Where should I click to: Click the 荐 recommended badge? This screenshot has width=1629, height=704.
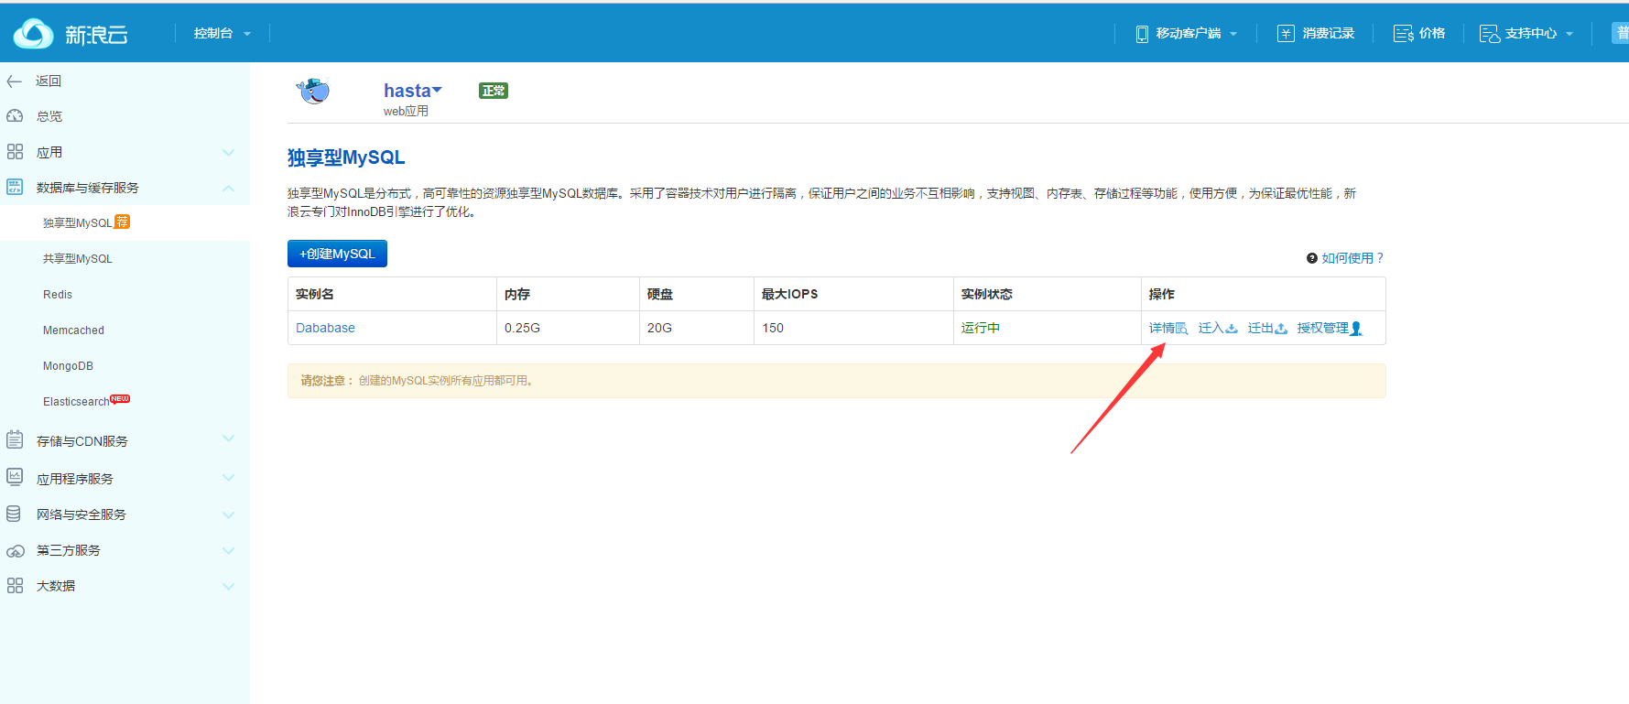(x=122, y=222)
